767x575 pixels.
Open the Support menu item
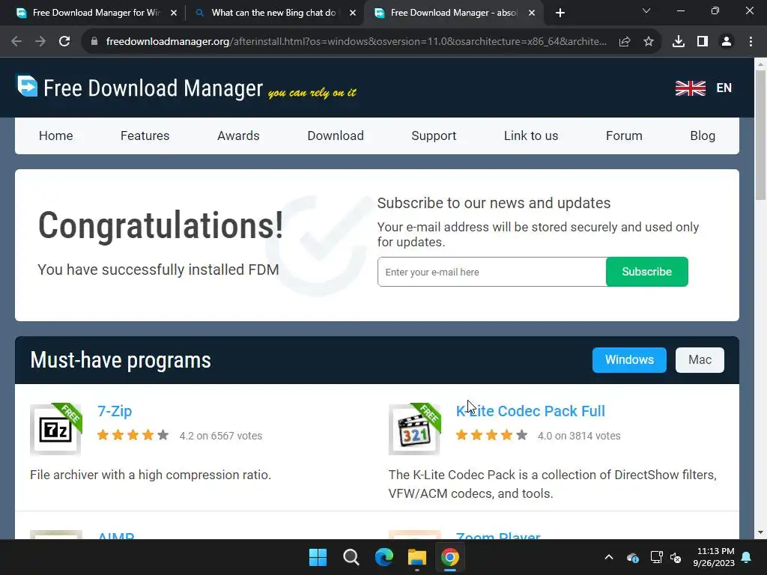point(434,136)
